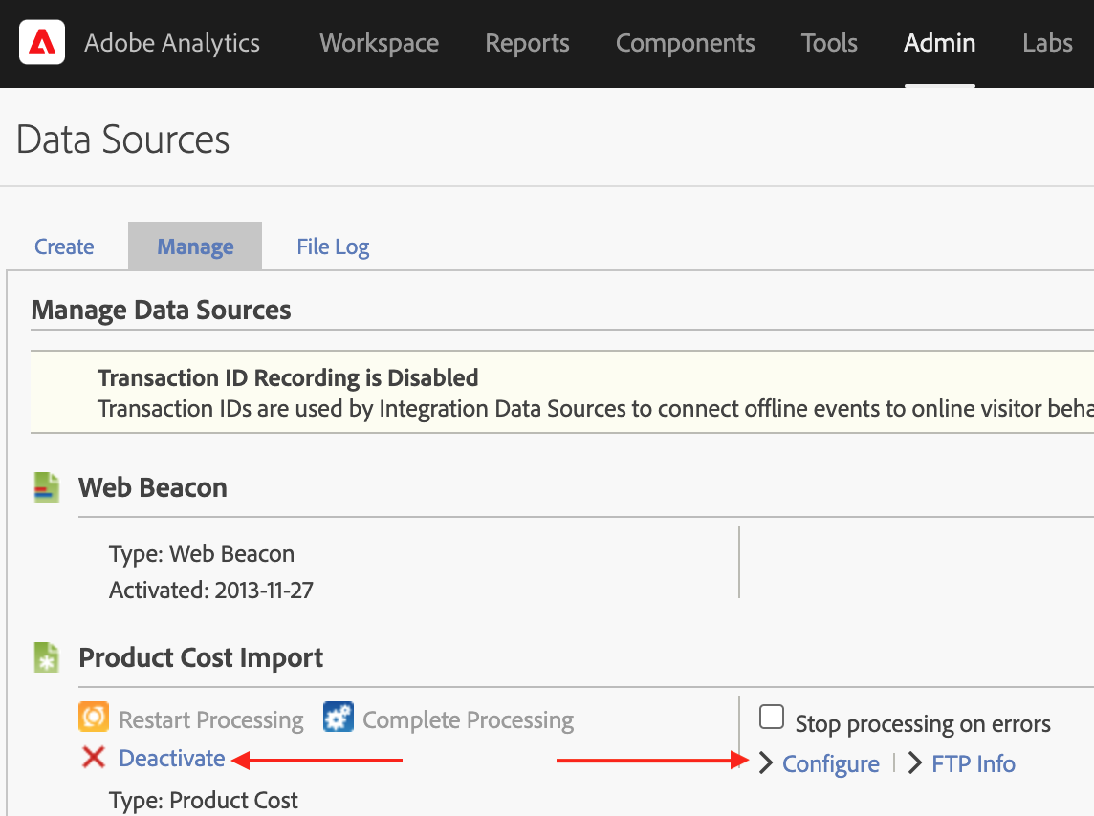This screenshot has height=816, width=1094.
Task: Click the Complete Processing label
Action: pos(469,719)
